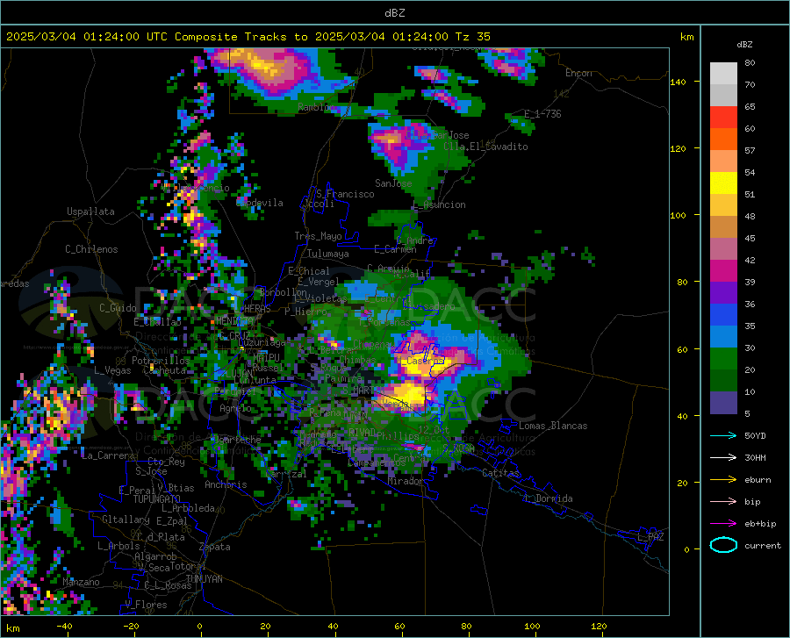This screenshot has width=790, height=638.
Task: Click the Capdevila map label
Action: tap(260, 203)
